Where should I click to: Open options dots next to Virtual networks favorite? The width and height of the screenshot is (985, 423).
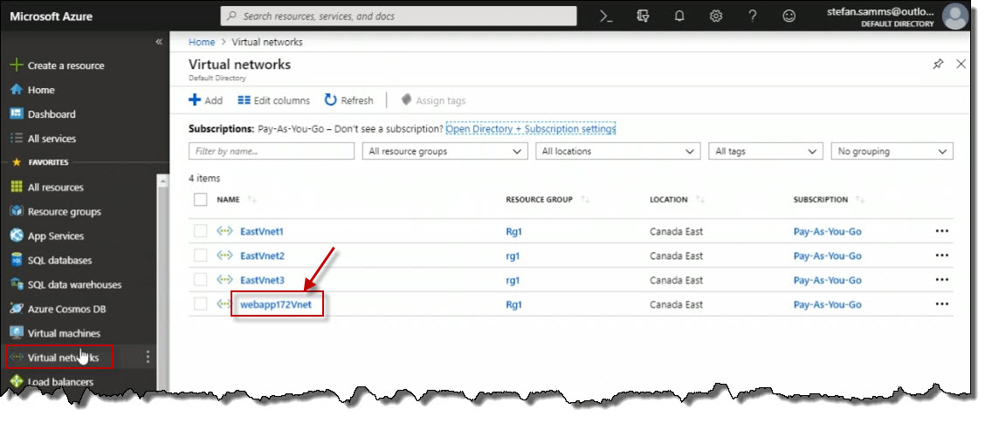tap(148, 357)
